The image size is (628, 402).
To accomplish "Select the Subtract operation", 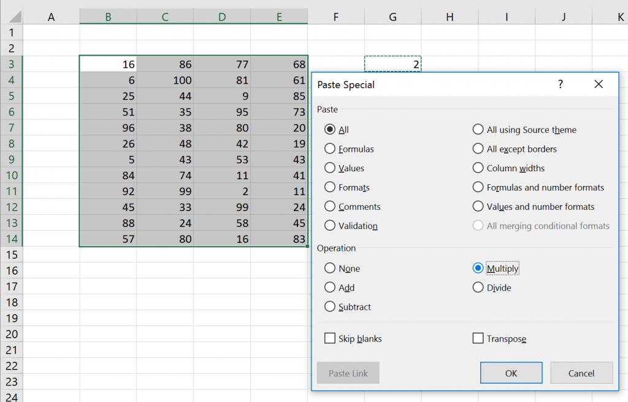I will 330,307.
